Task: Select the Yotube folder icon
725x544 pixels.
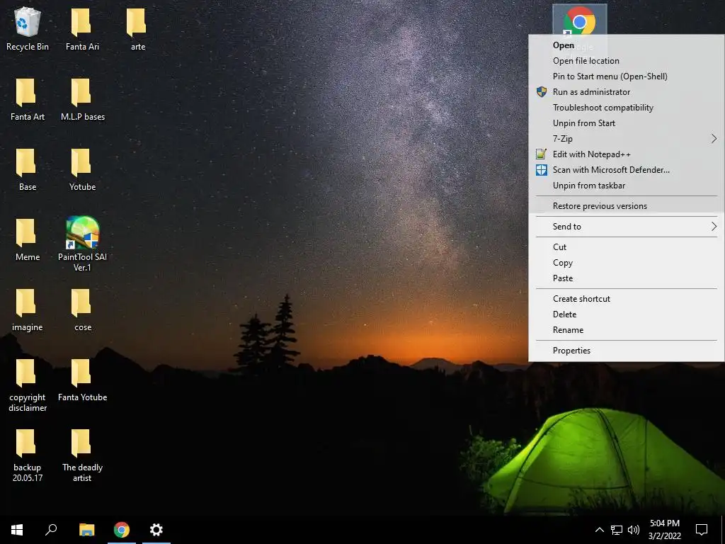Action: [x=82, y=169]
